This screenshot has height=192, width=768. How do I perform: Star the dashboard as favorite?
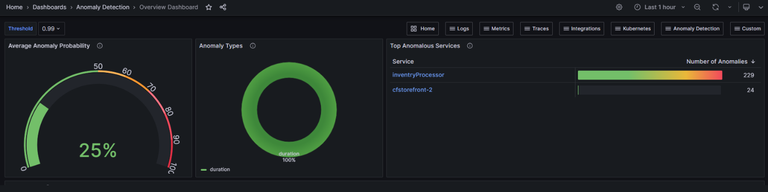pos(208,7)
